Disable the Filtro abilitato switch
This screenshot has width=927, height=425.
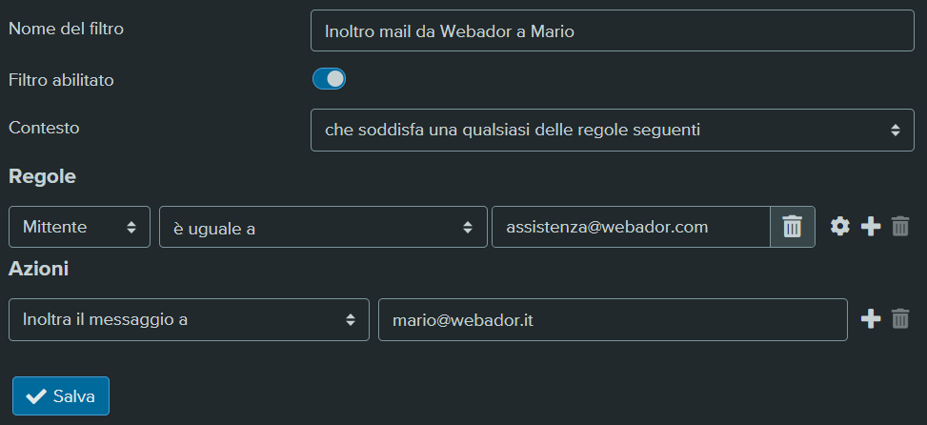click(329, 79)
